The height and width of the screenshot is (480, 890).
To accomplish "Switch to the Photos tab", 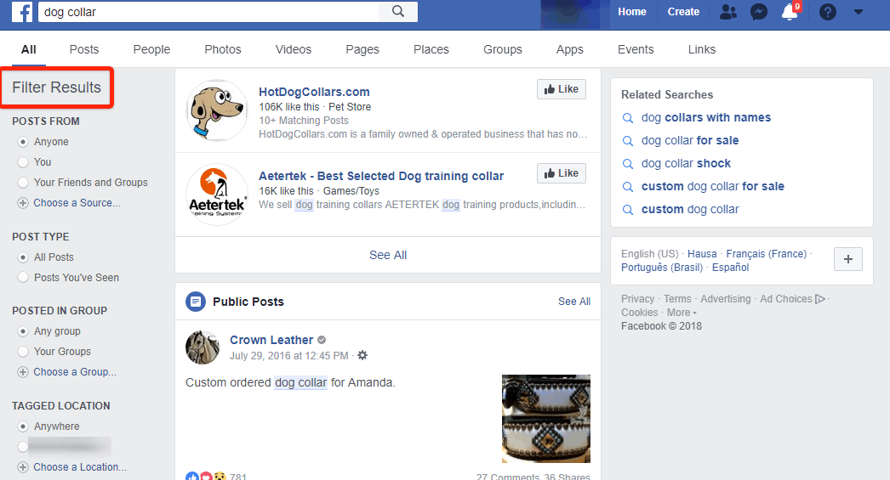I will pos(223,49).
